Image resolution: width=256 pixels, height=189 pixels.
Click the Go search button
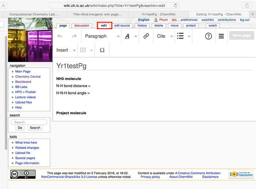20,128
